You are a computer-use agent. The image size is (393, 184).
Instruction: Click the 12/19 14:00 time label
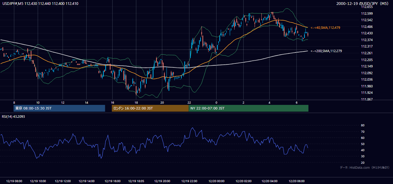[86, 181]
